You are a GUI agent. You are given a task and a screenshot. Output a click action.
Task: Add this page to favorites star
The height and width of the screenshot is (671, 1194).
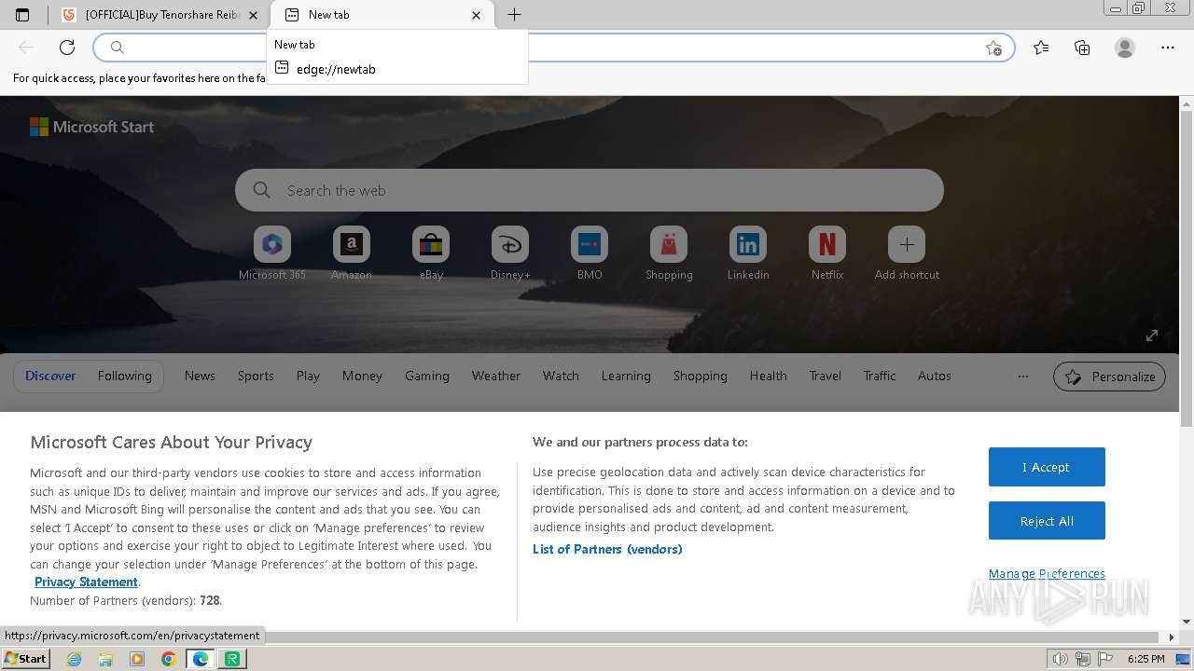993,48
